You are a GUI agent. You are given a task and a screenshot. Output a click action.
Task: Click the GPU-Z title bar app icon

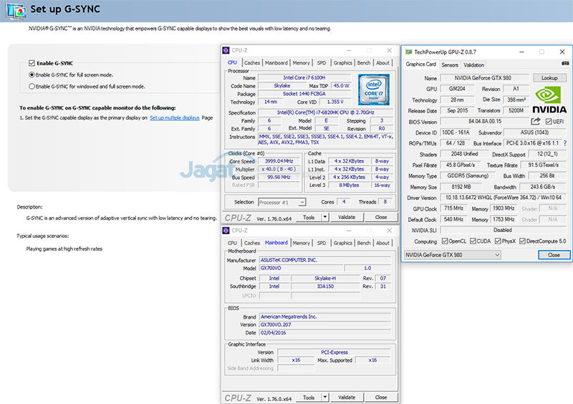[408, 52]
